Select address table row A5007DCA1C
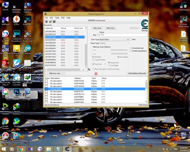 point(95,94)
